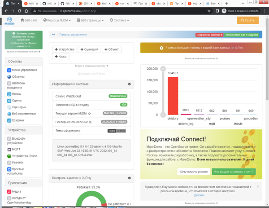This screenshot has height=208, width=269.
Task: Bookmark page with star icon
Action: point(209,11)
